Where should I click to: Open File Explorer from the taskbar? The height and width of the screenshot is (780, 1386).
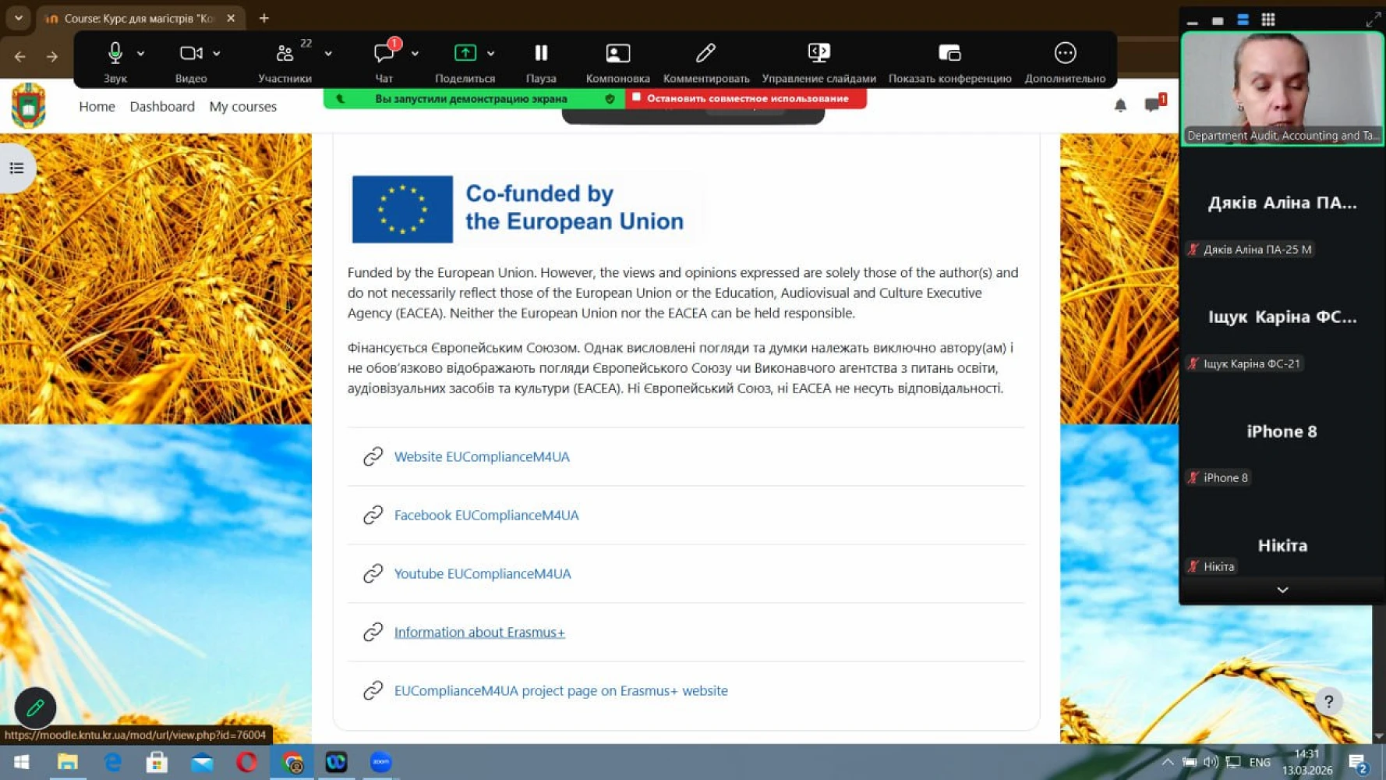(67, 762)
